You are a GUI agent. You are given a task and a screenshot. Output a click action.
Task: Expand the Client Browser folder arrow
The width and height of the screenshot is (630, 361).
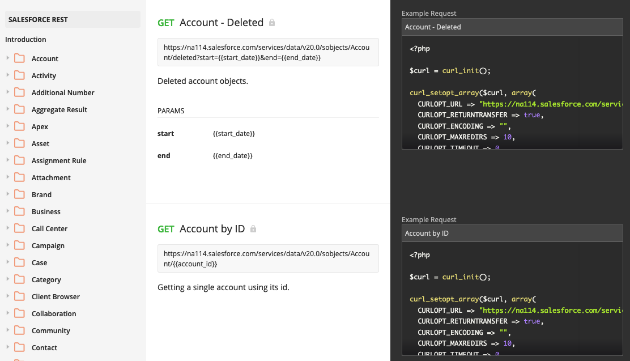click(7, 296)
